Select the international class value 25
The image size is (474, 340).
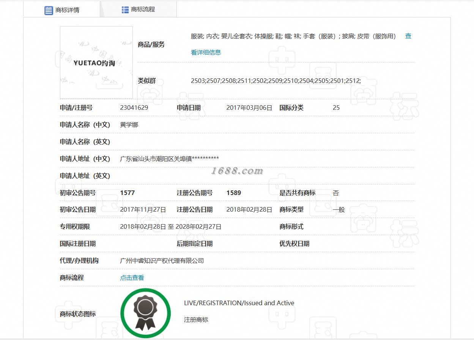tap(336, 108)
